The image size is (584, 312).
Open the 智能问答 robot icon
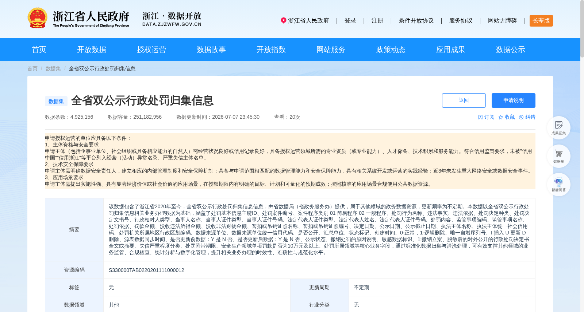click(x=558, y=185)
